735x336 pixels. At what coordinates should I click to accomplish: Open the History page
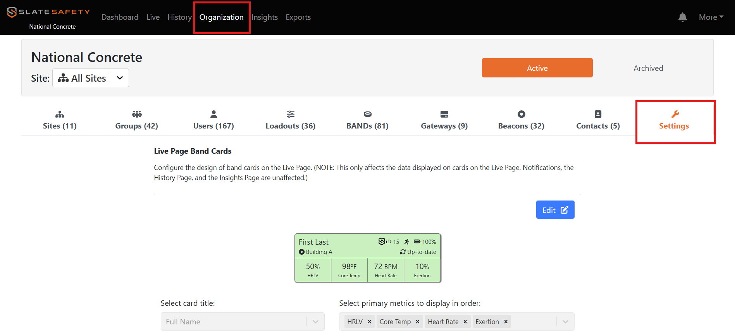point(179,17)
